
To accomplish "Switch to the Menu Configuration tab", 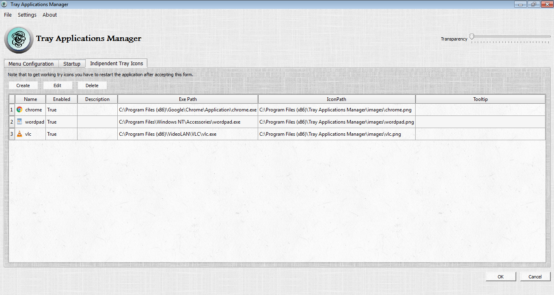I will tap(31, 64).
